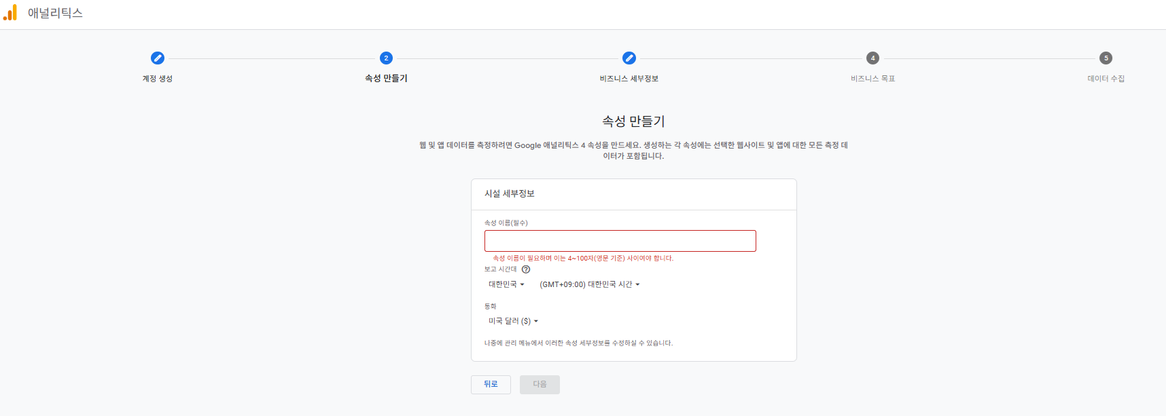1166x416 pixels.
Task: Click the 시설 세부정보 card heading
Action: 510,194
